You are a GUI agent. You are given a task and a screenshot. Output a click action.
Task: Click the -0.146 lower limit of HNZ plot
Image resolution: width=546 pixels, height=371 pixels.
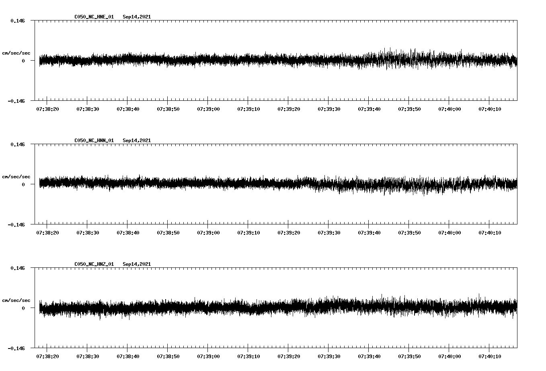pos(16,349)
